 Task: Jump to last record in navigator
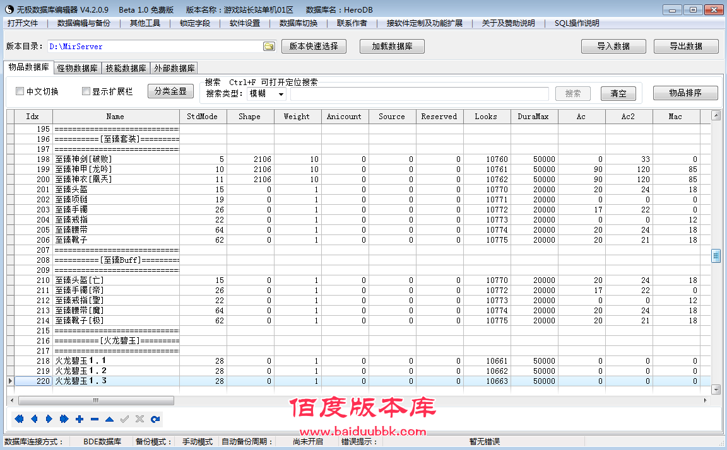(64, 419)
